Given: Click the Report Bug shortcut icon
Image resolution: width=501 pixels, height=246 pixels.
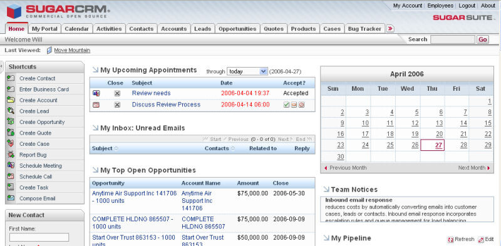Looking at the screenshot, I should point(11,155).
